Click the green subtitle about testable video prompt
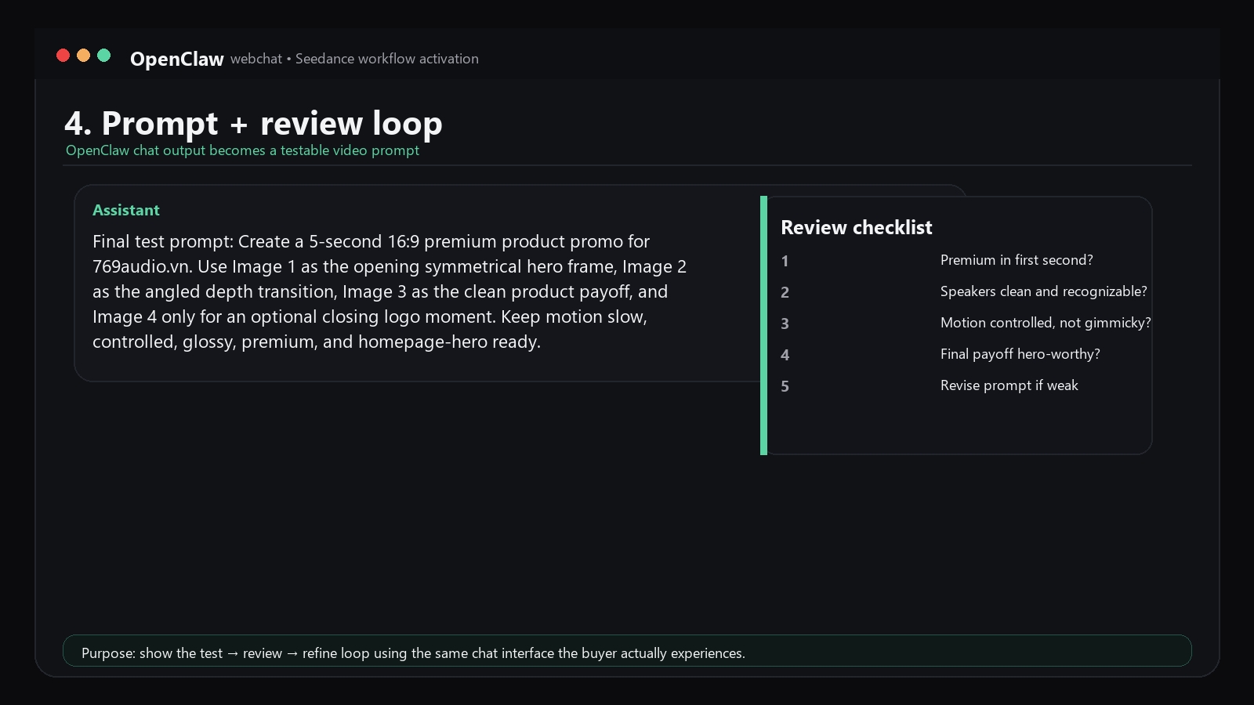1254x705 pixels. click(242, 150)
